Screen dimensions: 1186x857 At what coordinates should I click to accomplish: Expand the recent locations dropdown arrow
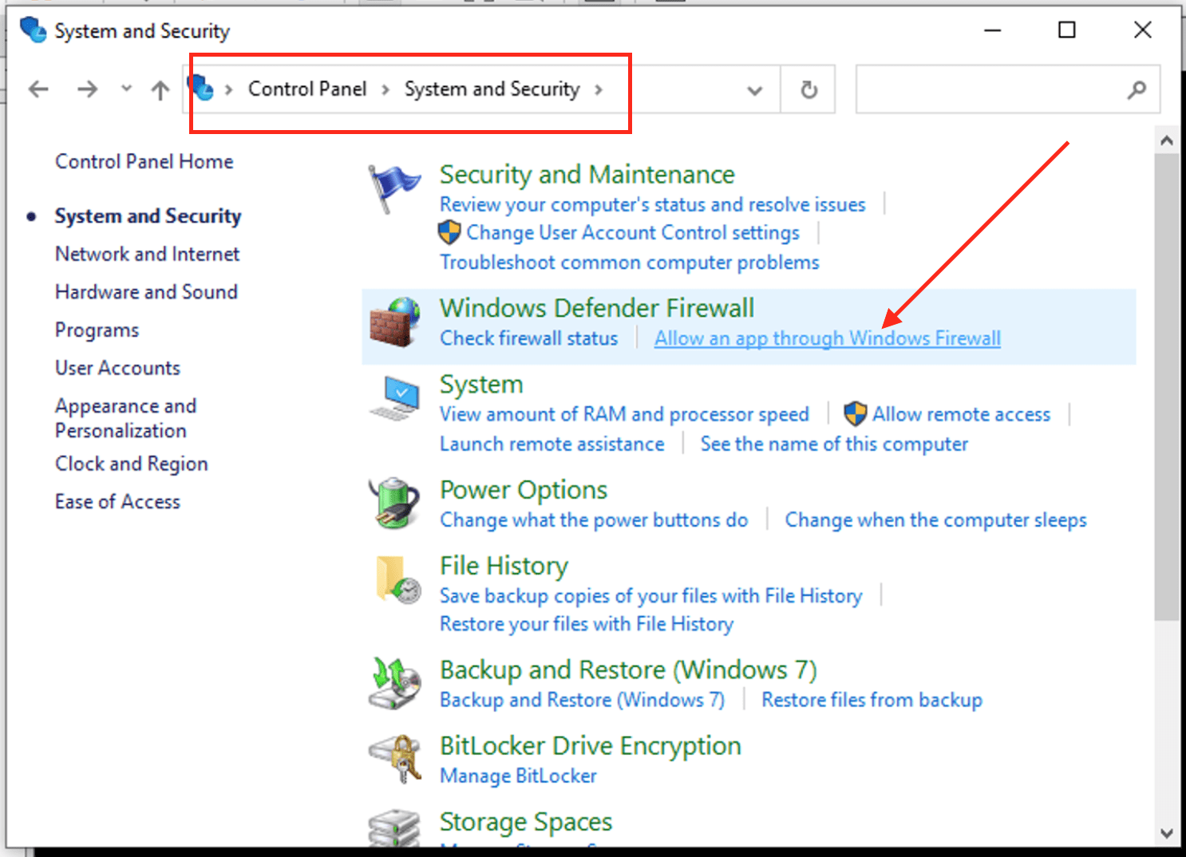[x=126, y=89]
